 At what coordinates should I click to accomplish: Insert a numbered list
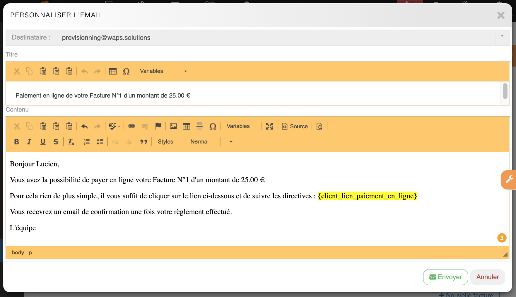point(87,142)
